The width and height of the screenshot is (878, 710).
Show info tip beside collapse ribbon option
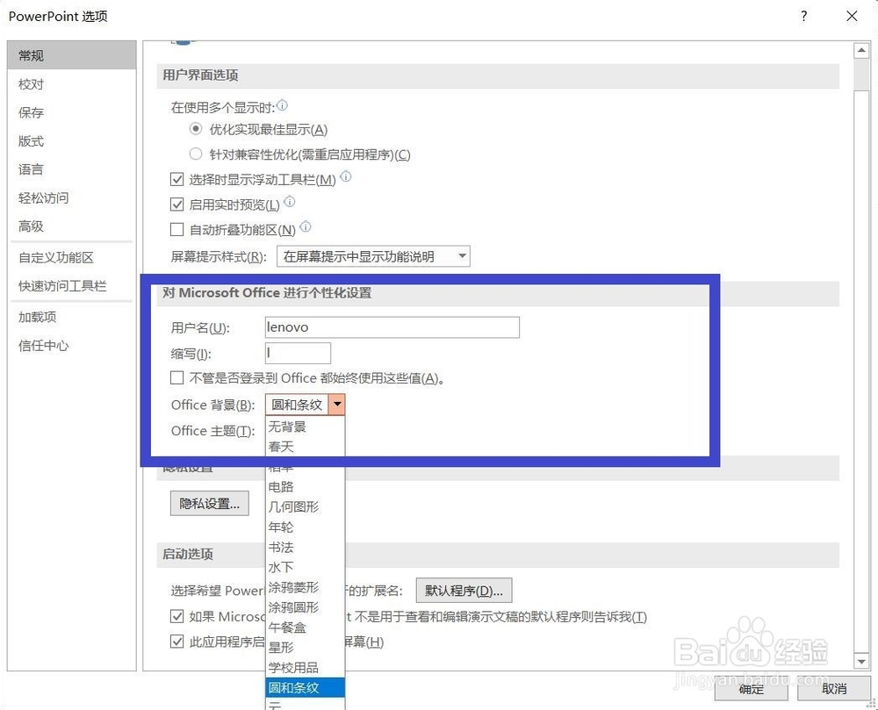tap(306, 226)
